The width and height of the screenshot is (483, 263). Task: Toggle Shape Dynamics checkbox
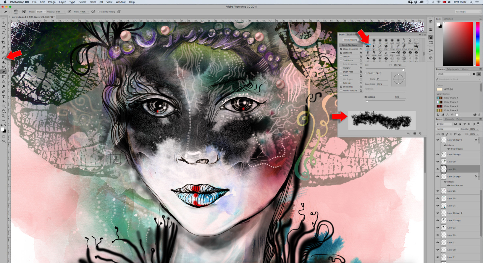coord(341,49)
